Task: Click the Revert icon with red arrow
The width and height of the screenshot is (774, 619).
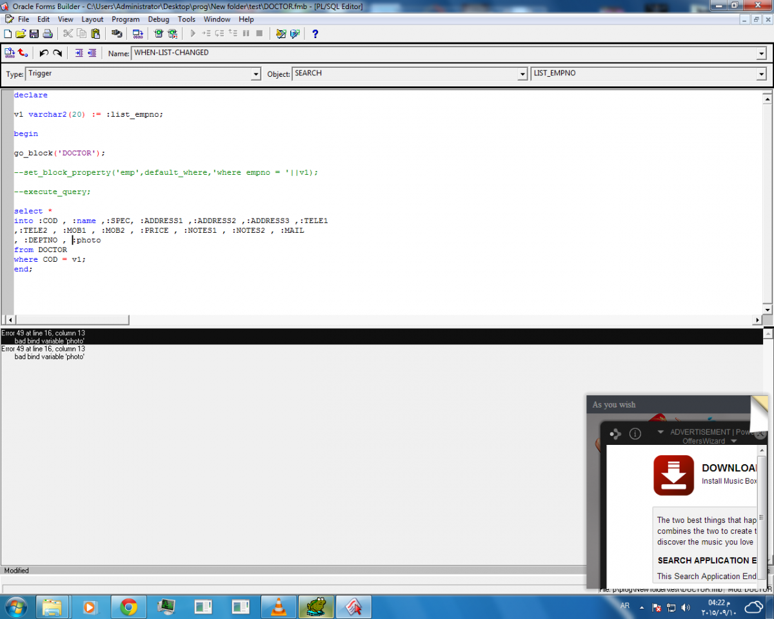Action: point(23,53)
